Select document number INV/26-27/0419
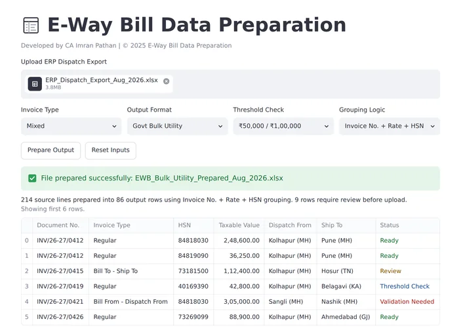The height and width of the screenshot is (336, 461). pyautogui.click(x=60, y=287)
